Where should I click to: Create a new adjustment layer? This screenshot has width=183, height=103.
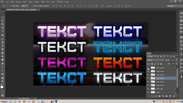coord(163,96)
